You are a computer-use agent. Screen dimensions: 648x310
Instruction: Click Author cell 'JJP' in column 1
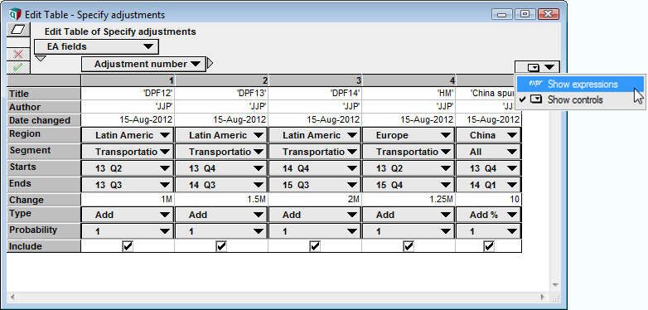tap(128, 107)
